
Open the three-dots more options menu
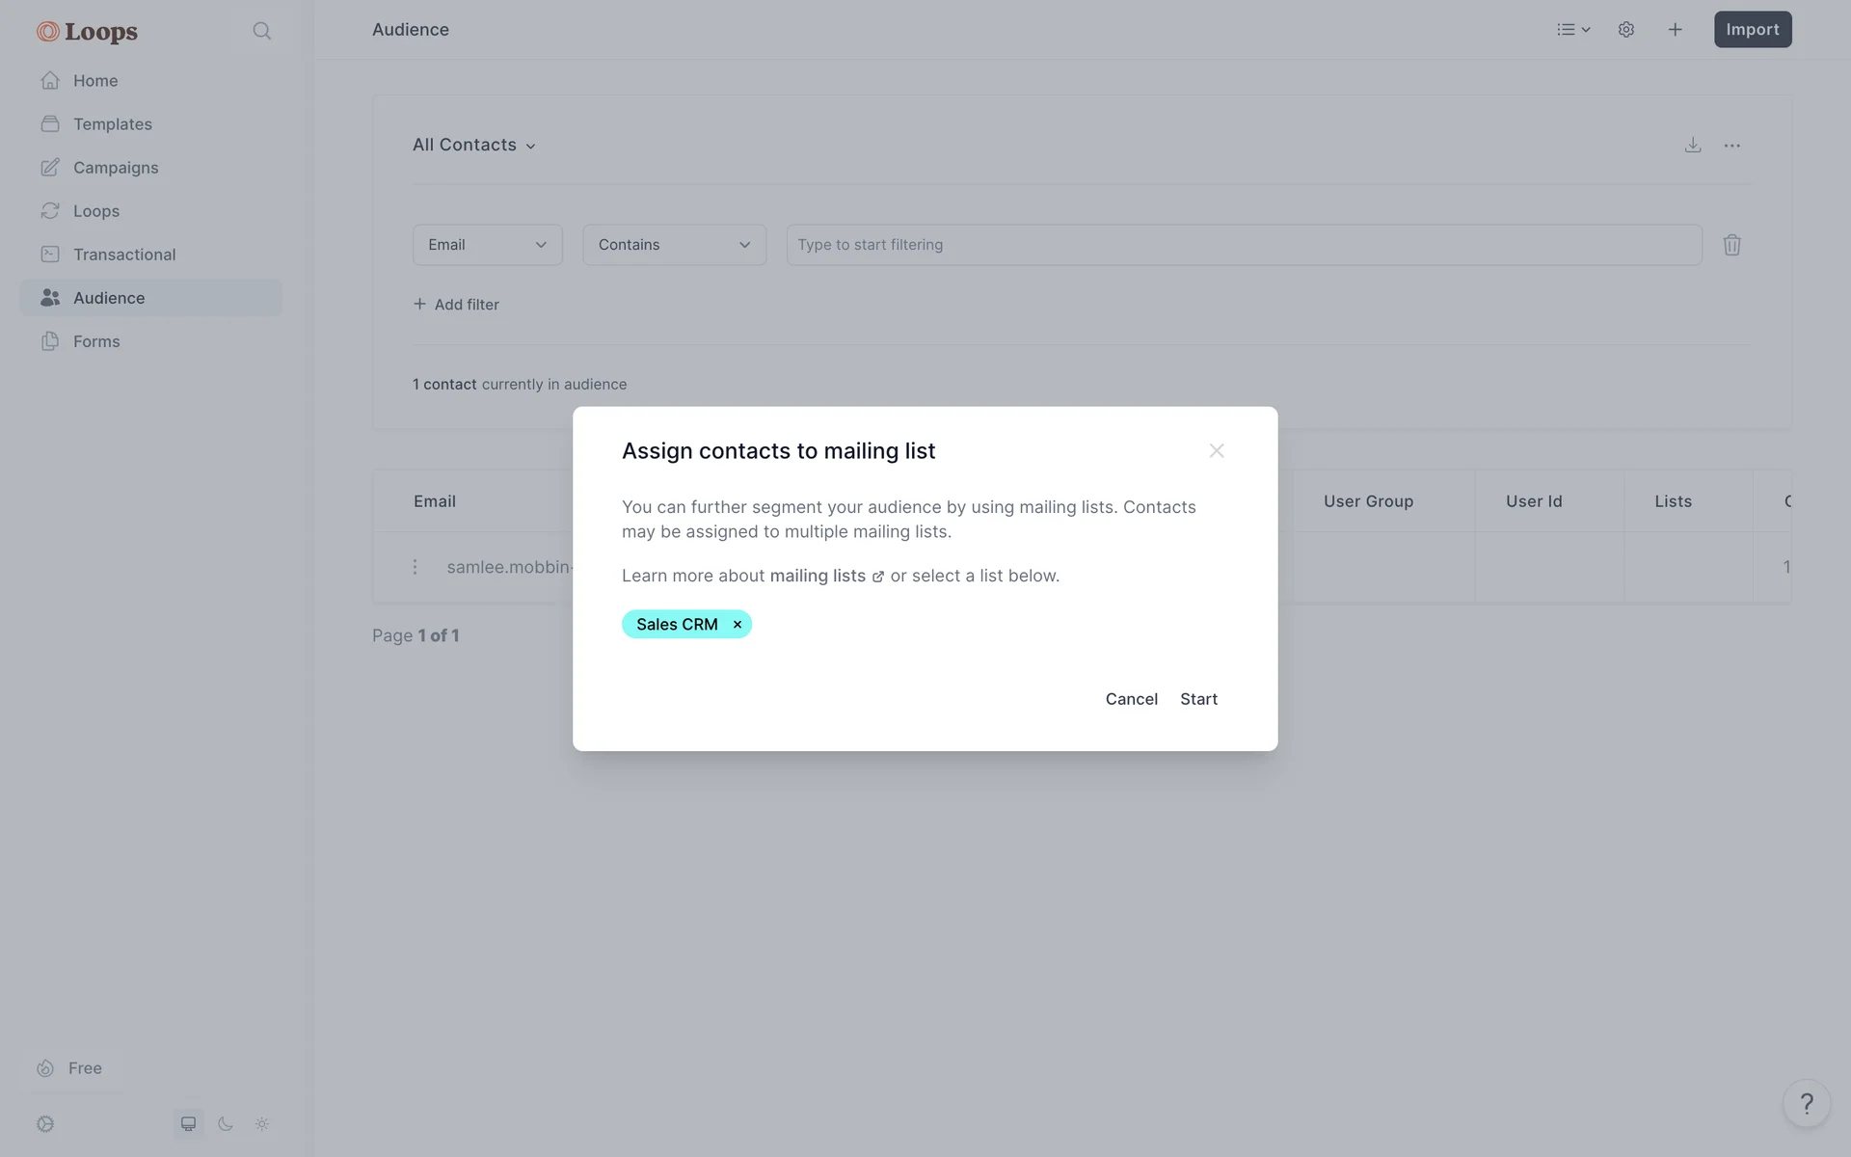[x=1731, y=146]
